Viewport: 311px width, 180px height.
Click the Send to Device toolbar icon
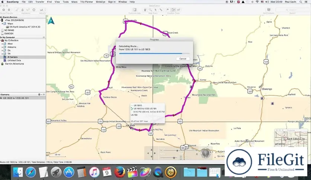4,10
